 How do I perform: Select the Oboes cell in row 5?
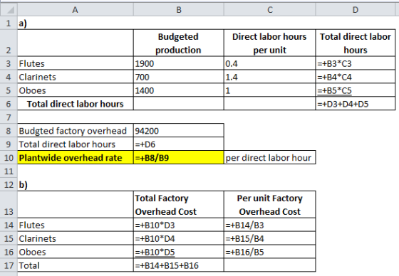(x=76, y=90)
